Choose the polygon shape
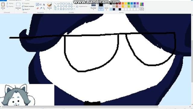The width and height of the screenshot is (193, 109). [69, 4]
